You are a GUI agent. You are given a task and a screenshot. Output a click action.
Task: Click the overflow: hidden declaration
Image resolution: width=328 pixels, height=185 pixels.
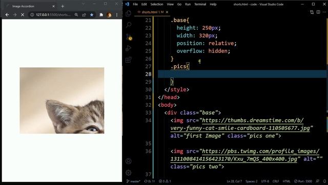(x=203, y=51)
